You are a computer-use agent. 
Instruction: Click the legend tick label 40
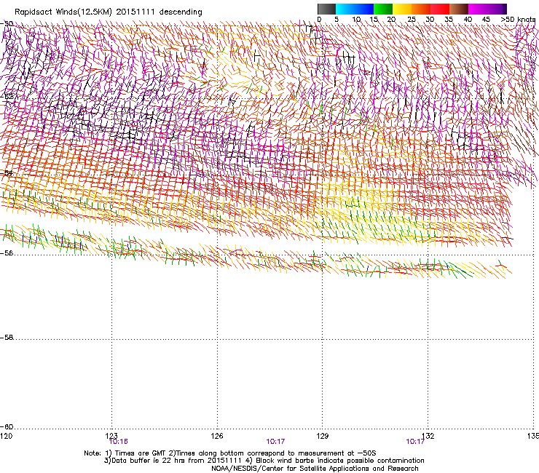pos(468,20)
